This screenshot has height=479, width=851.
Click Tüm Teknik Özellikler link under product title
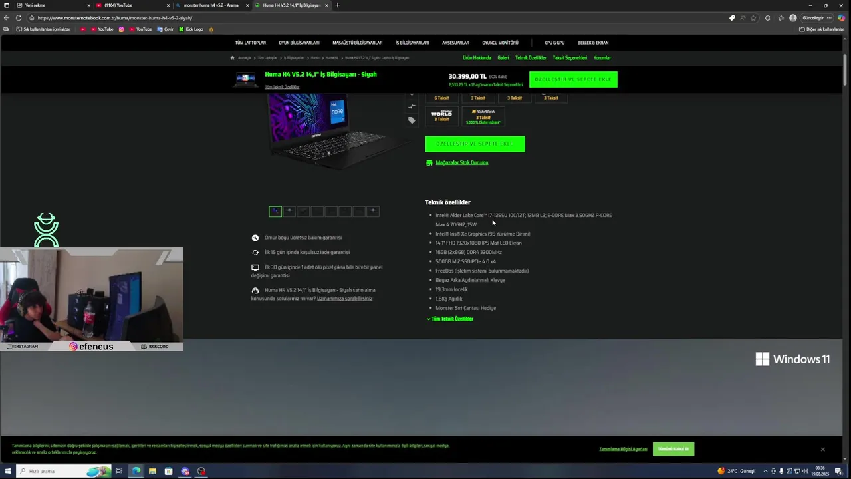pyautogui.click(x=282, y=87)
